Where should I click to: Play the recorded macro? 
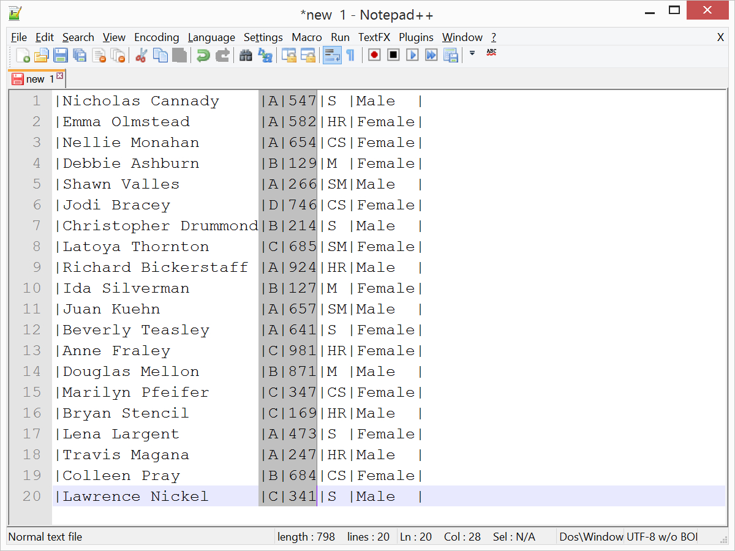click(412, 55)
